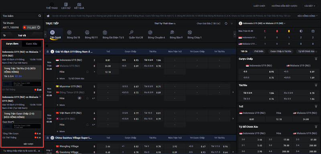Click the half-time icon in match stats
This screenshot has width=321, height=154.
[x=301, y=31]
